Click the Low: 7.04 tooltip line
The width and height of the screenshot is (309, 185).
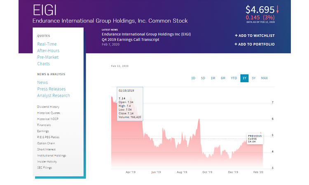coord(125,110)
